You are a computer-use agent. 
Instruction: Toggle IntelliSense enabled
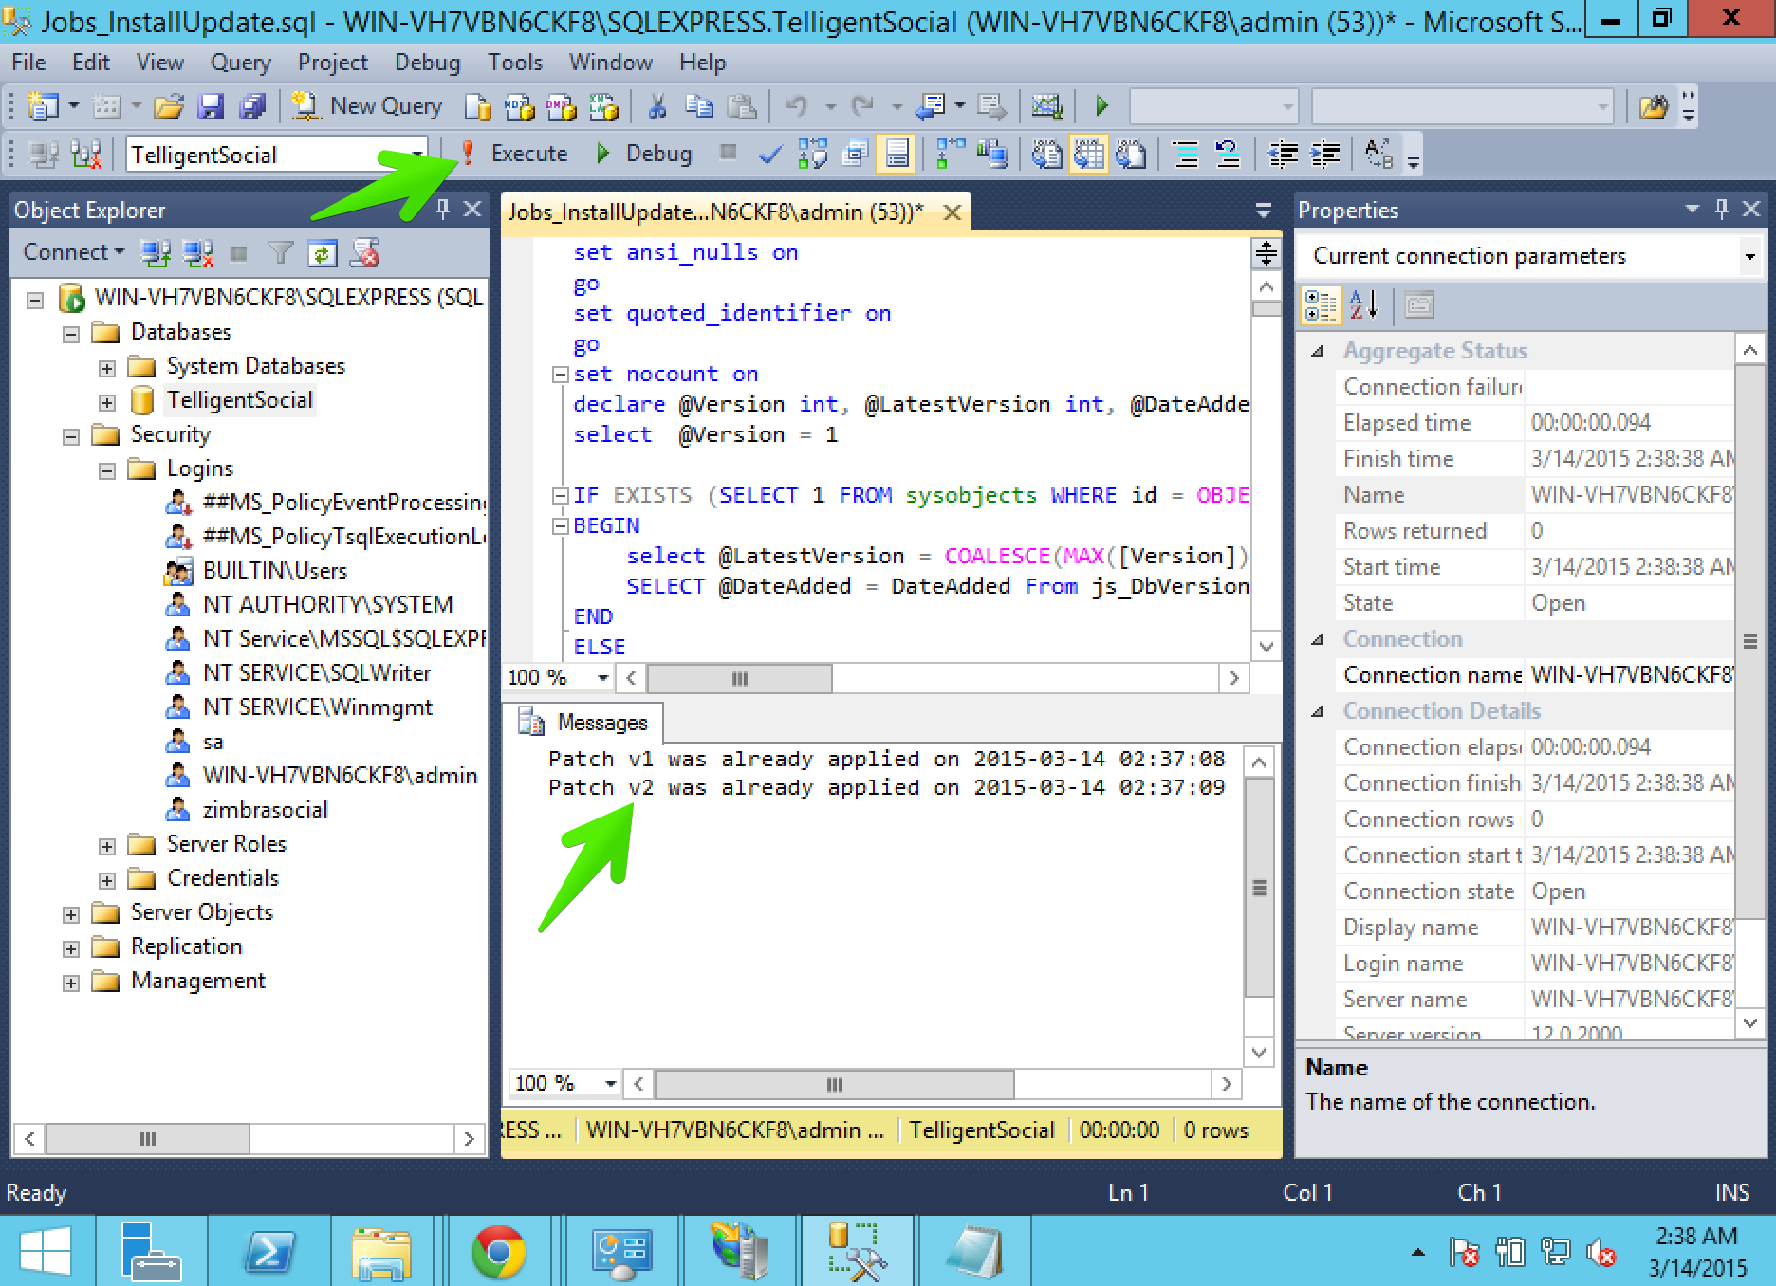click(x=897, y=154)
